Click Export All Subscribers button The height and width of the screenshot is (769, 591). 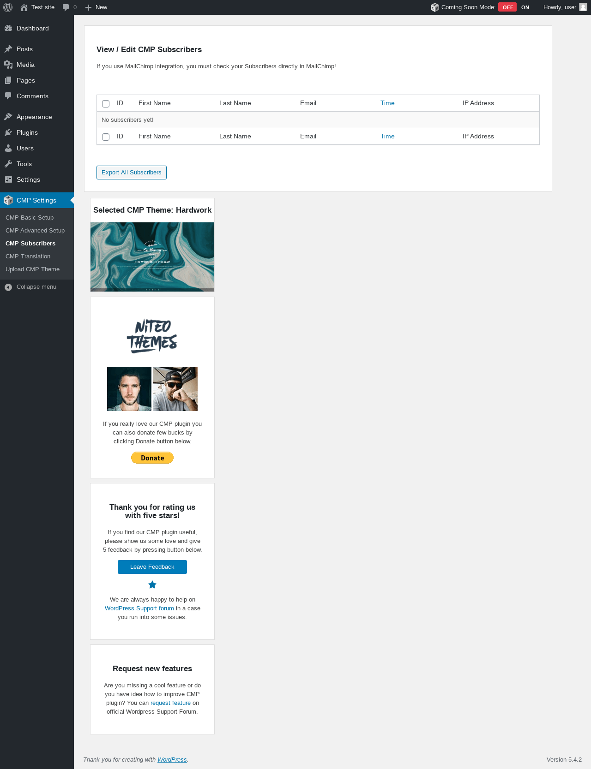[x=132, y=173]
